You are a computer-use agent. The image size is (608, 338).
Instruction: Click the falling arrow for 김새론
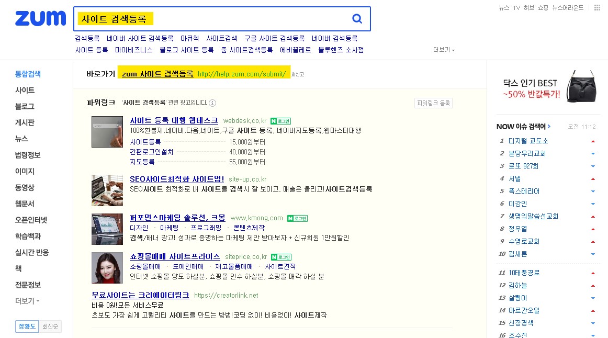pyautogui.click(x=593, y=254)
